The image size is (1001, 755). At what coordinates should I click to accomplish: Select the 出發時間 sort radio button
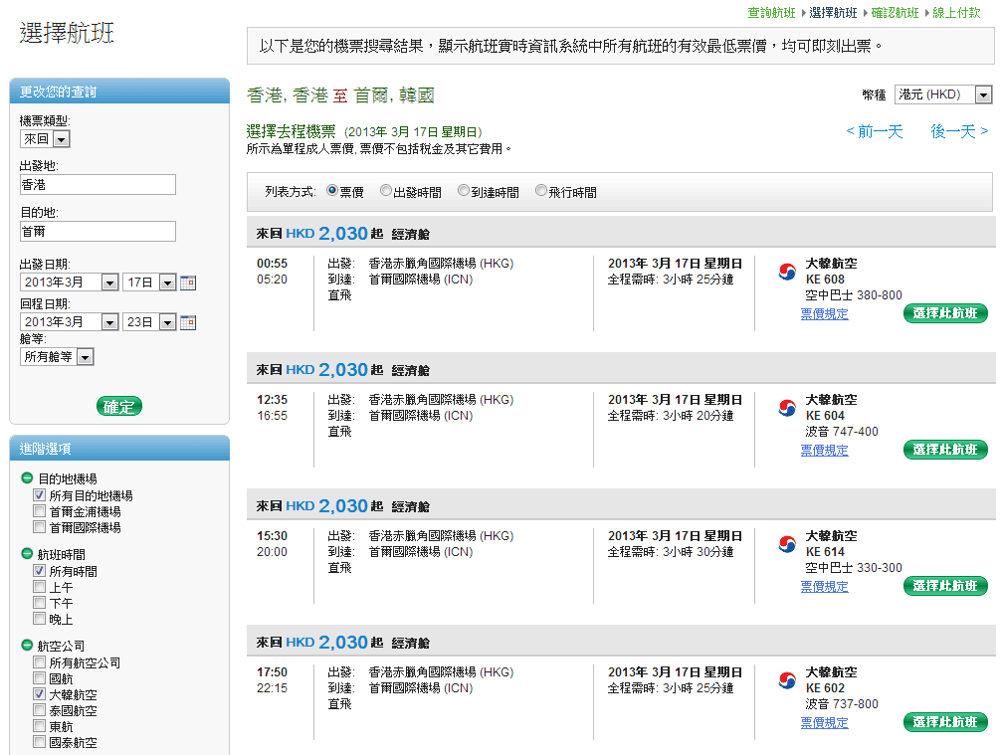386,191
